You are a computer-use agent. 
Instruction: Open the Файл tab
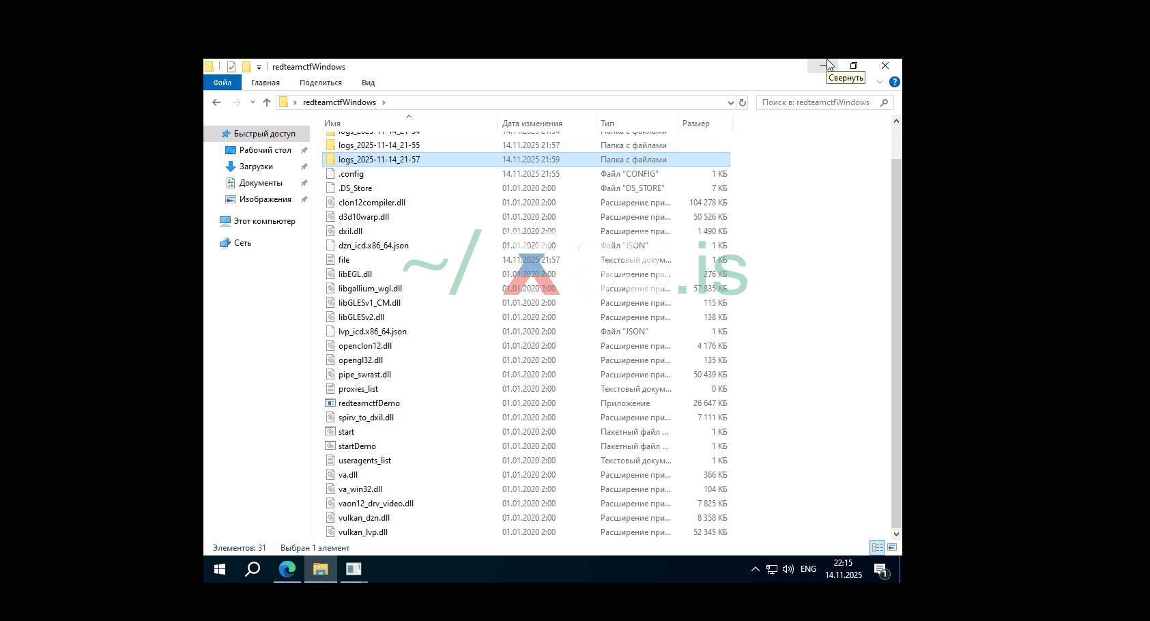(222, 83)
